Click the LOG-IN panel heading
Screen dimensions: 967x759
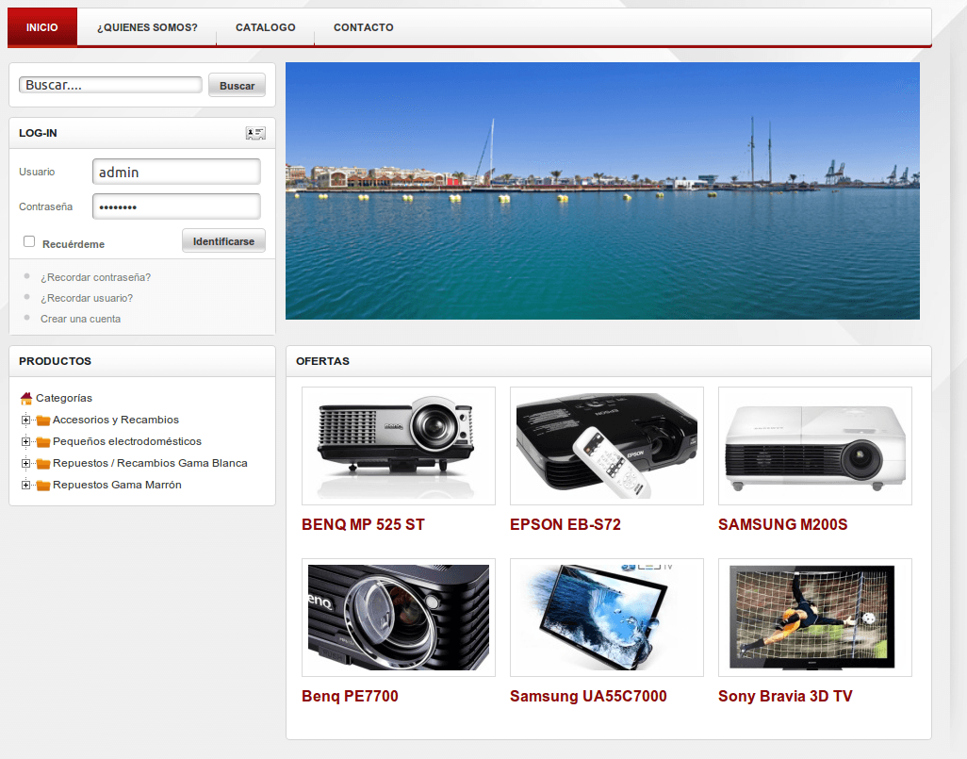[38, 133]
